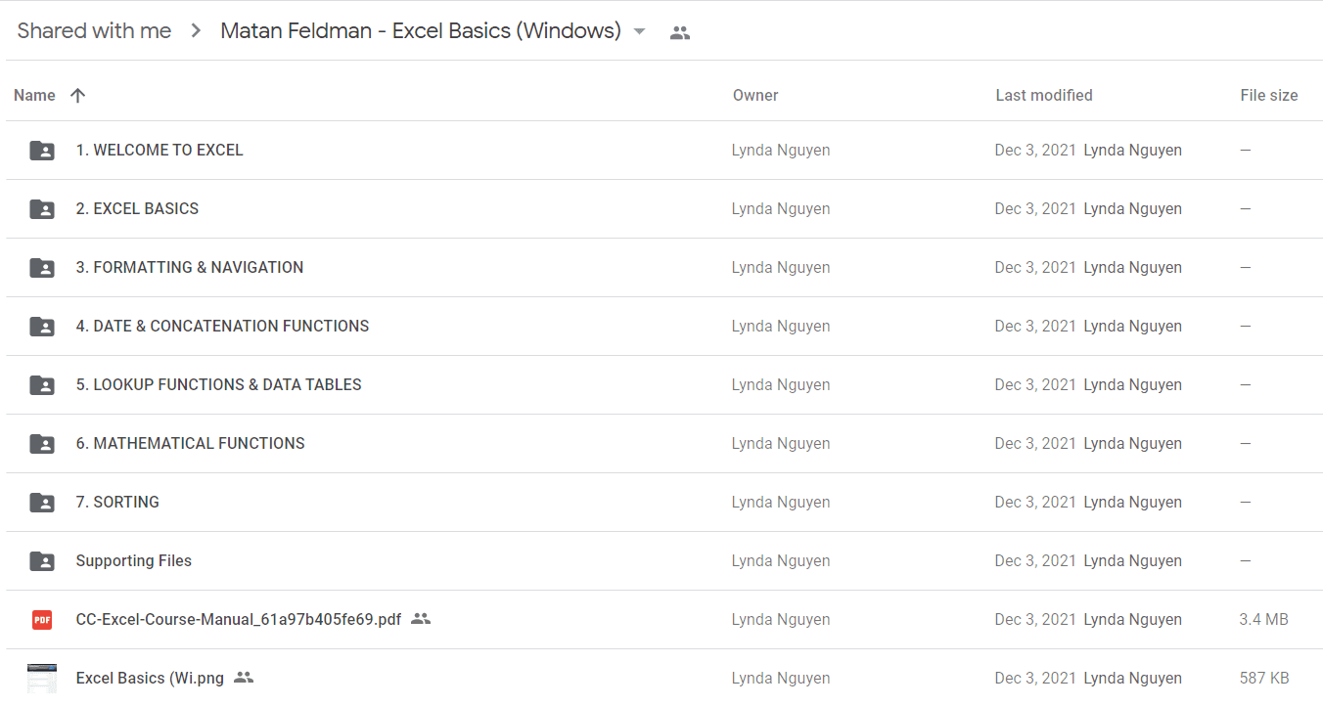The image size is (1323, 707).
Task: Open the dropdown arrow after Excel Basics (Windows)
Action: [639, 31]
